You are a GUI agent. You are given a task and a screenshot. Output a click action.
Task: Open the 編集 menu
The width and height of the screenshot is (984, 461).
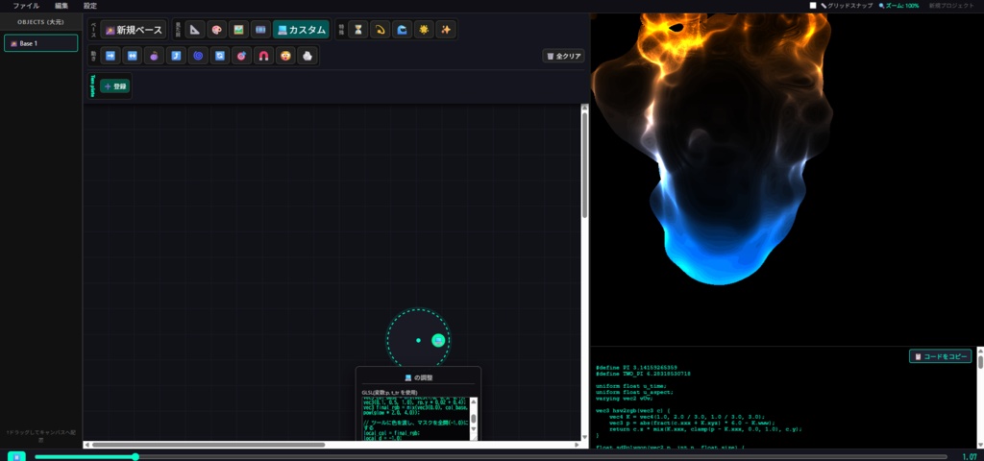click(61, 6)
